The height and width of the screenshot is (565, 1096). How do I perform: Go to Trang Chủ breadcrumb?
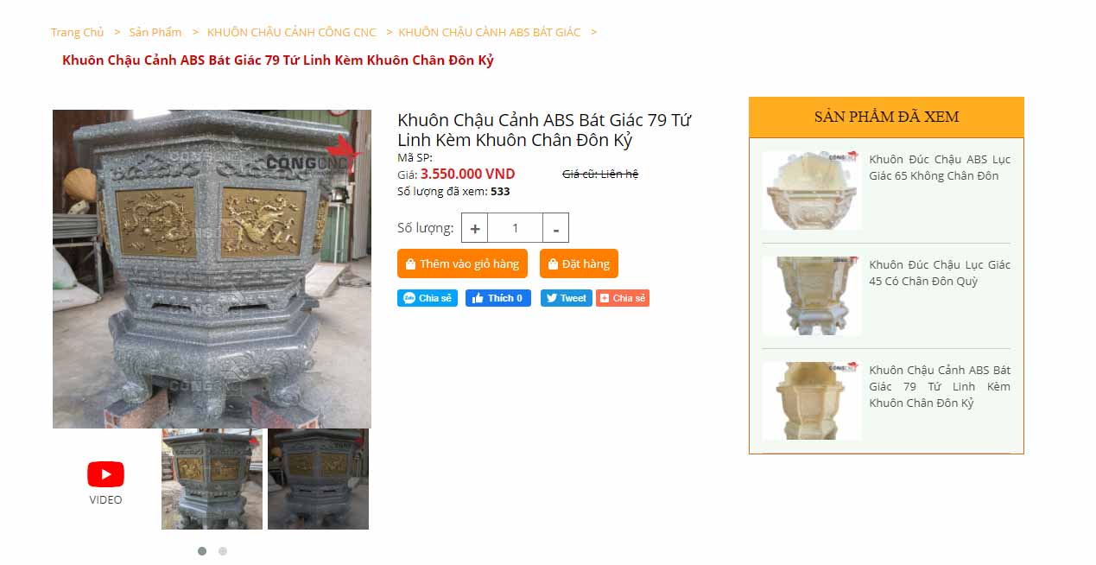[77, 32]
